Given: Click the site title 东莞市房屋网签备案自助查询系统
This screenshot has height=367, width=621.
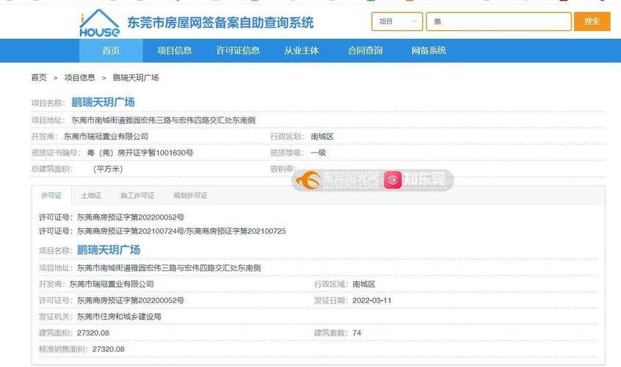Looking at the screenshot, I should coord(220,23).
